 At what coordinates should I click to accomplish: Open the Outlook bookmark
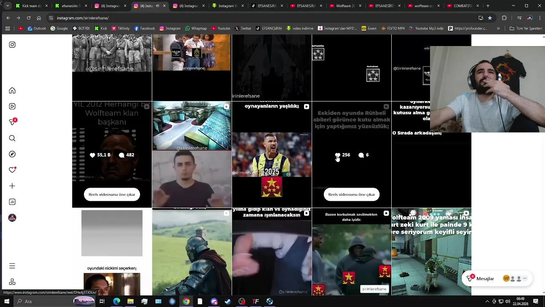tap(37, 29)
